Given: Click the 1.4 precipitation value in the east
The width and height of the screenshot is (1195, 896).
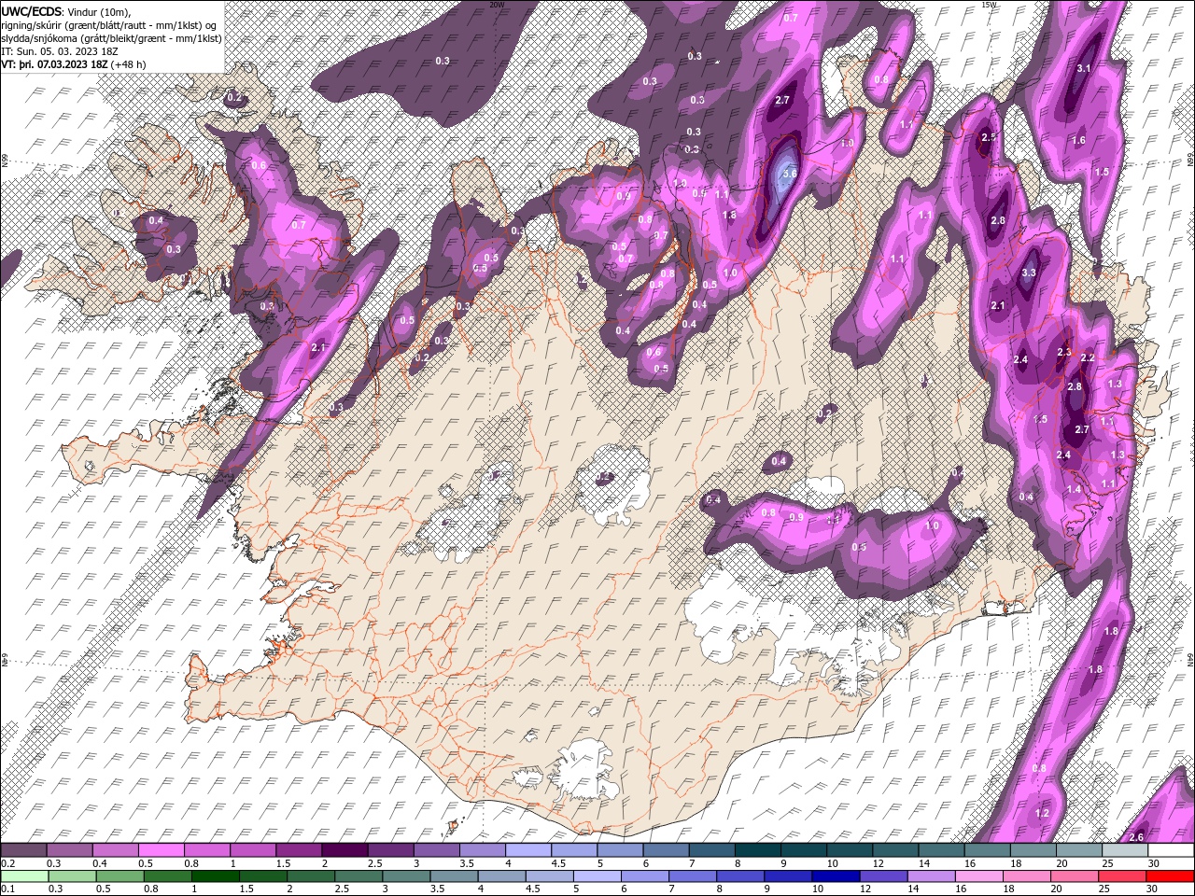Looking at the screenshot, I should (x=1074, y=489).
